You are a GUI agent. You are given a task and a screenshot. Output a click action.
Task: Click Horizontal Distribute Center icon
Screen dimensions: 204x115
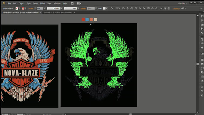coord(165,8)
